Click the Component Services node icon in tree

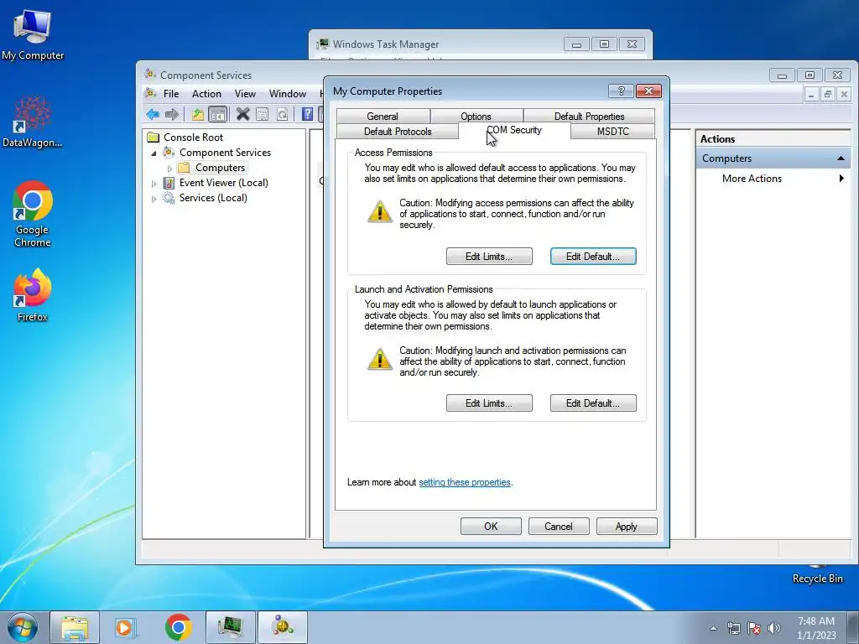pos(169,153)
